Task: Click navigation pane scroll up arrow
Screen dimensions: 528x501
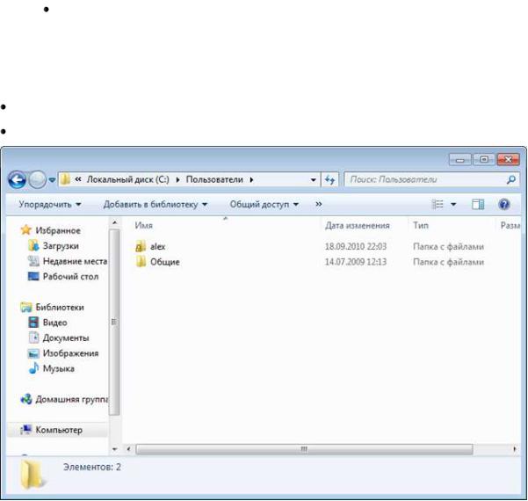Action: point(114,222)
